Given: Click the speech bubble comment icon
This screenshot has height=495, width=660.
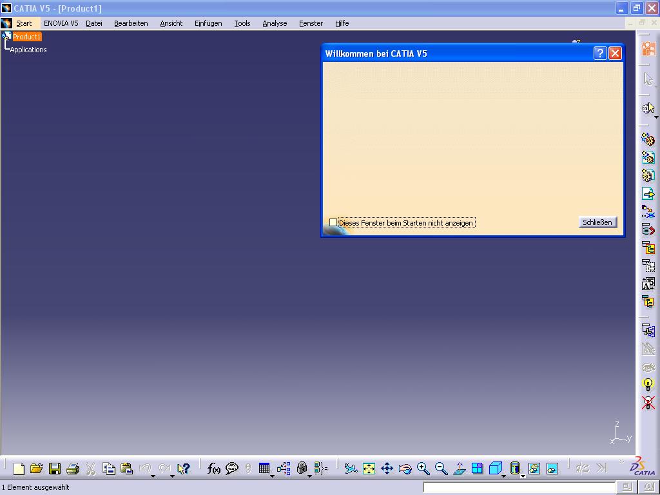Looking at the screenshot, I should pos(232,469).
